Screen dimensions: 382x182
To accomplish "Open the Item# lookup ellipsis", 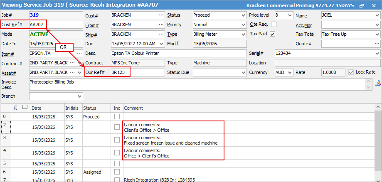I will 79,53.
